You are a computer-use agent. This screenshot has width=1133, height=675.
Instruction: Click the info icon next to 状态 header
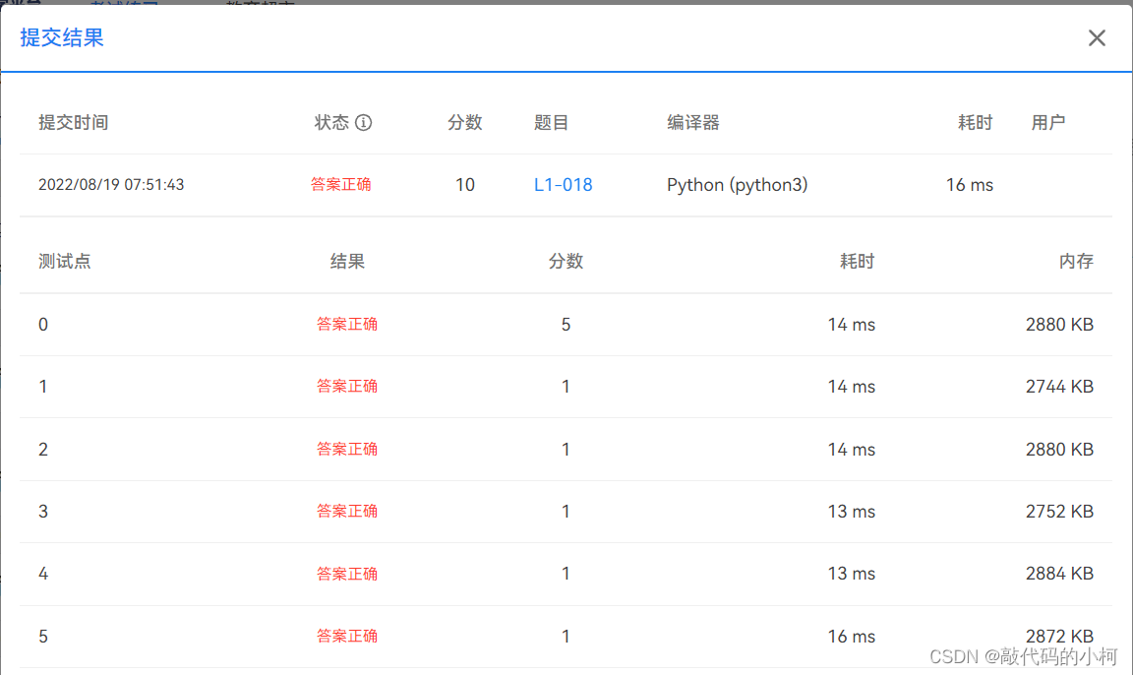[x=363, y=122]
